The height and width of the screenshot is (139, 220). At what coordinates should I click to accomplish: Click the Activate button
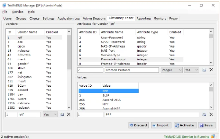(x=185, y=125)
